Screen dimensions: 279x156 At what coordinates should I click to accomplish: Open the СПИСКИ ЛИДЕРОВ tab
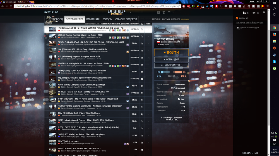tap(126, 19)
